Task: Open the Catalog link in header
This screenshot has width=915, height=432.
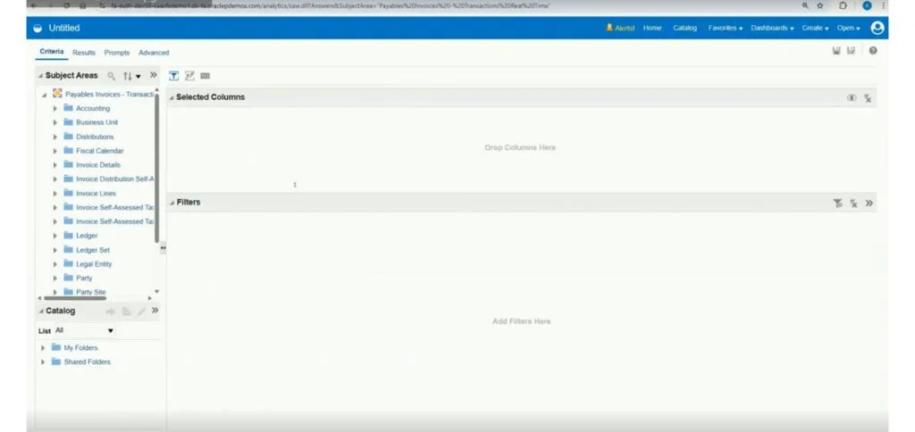Action: coord(684,28)
